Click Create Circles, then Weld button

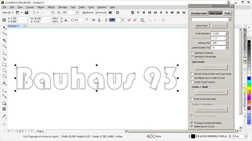click(x=211, y=92)
